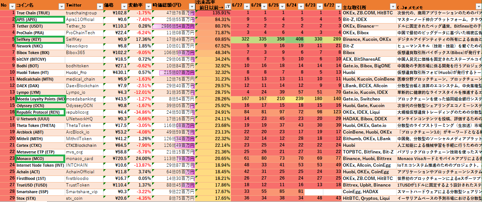Select the 135.91% volume rate cell
Screen dimensions: 482x202
[213, 13]
